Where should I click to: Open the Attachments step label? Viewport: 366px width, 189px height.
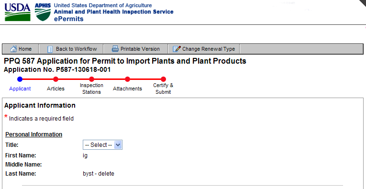click(127, 89)
